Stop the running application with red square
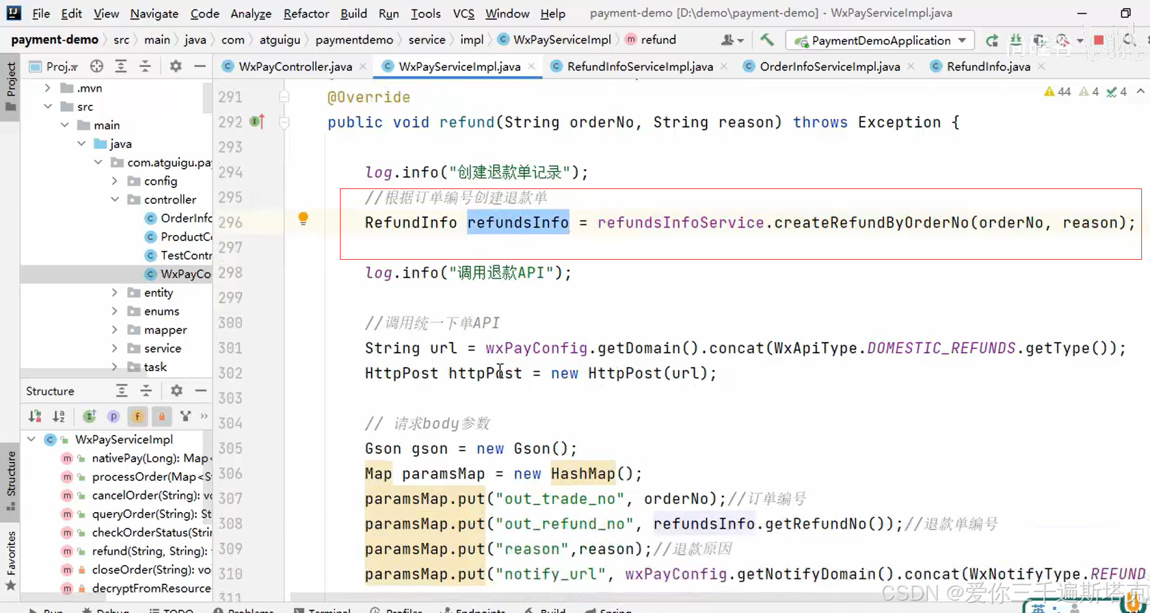The height and width of the screenshot is (613, 1150). tap(1099, 40)
